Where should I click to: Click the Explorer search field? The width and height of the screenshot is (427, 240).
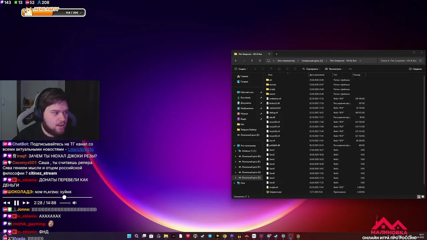[x=401, y=61]
